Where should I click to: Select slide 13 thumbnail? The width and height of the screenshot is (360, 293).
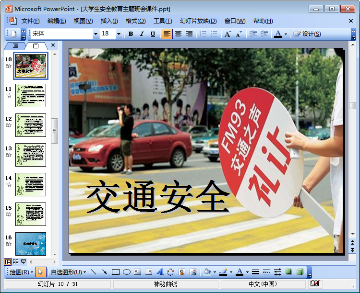[x=31, y=155]
